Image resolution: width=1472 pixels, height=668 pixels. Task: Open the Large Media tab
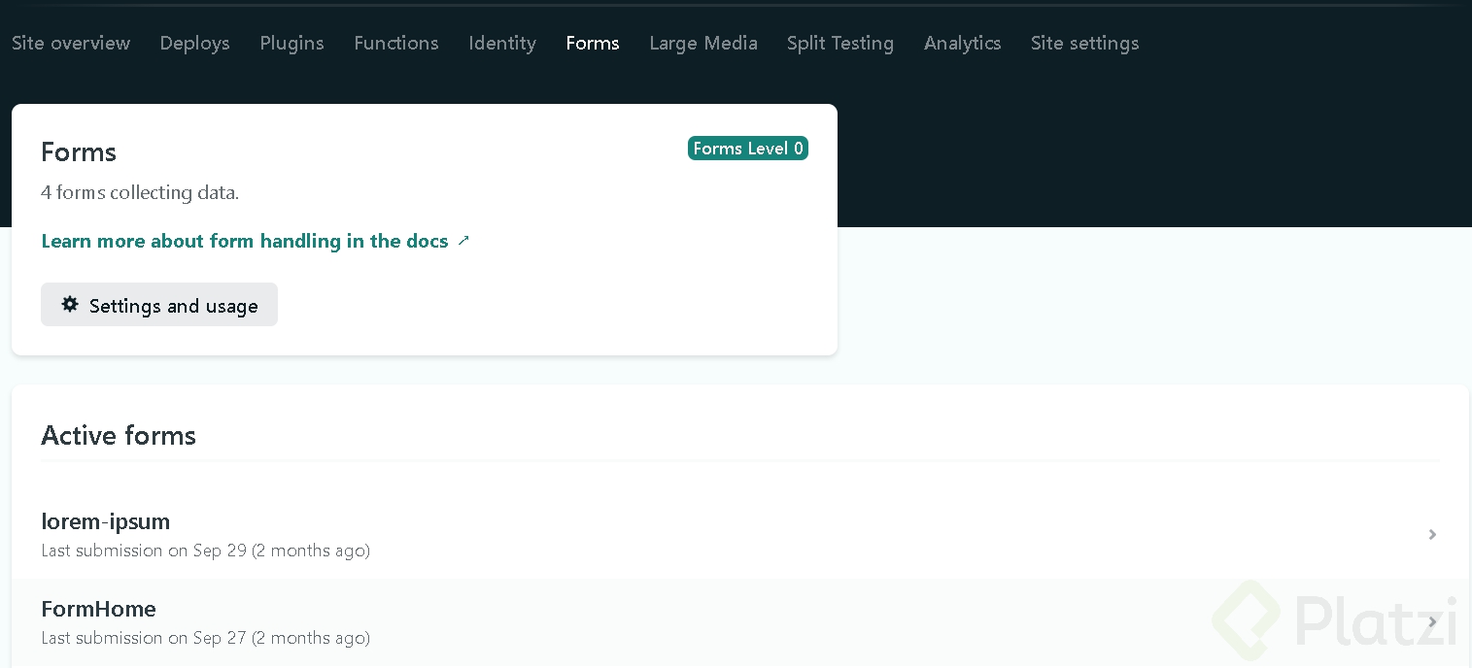coord(703,43)
